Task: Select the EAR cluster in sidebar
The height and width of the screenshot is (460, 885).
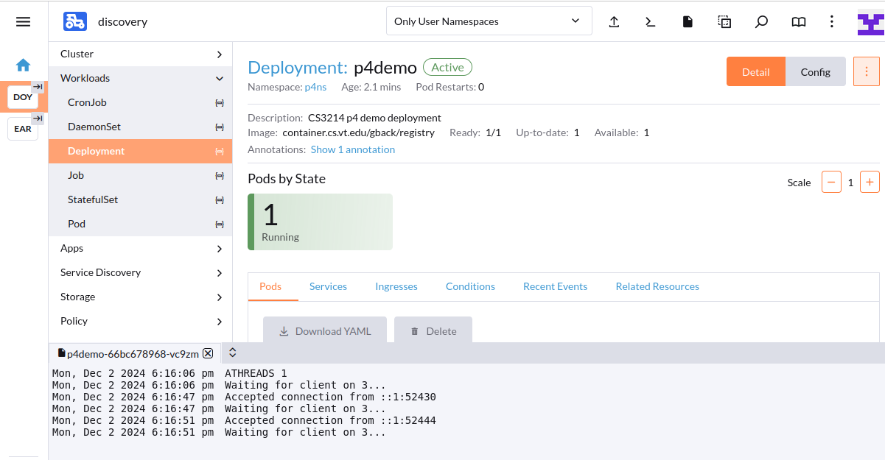Action: 23,129
